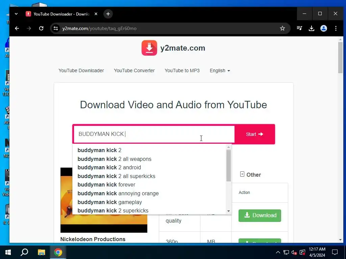Open the Windows Start menu
The image size is (346, 259).
pos(8,252)
